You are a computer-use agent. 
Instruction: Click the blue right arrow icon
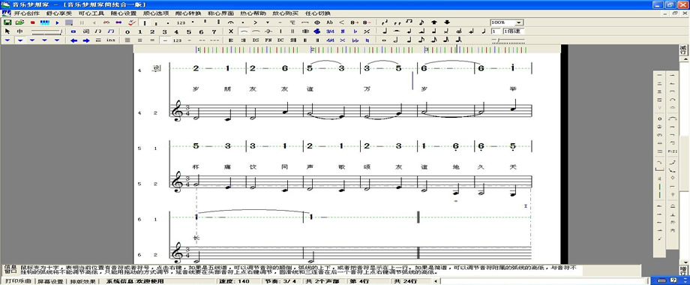[x=86, y=40]
